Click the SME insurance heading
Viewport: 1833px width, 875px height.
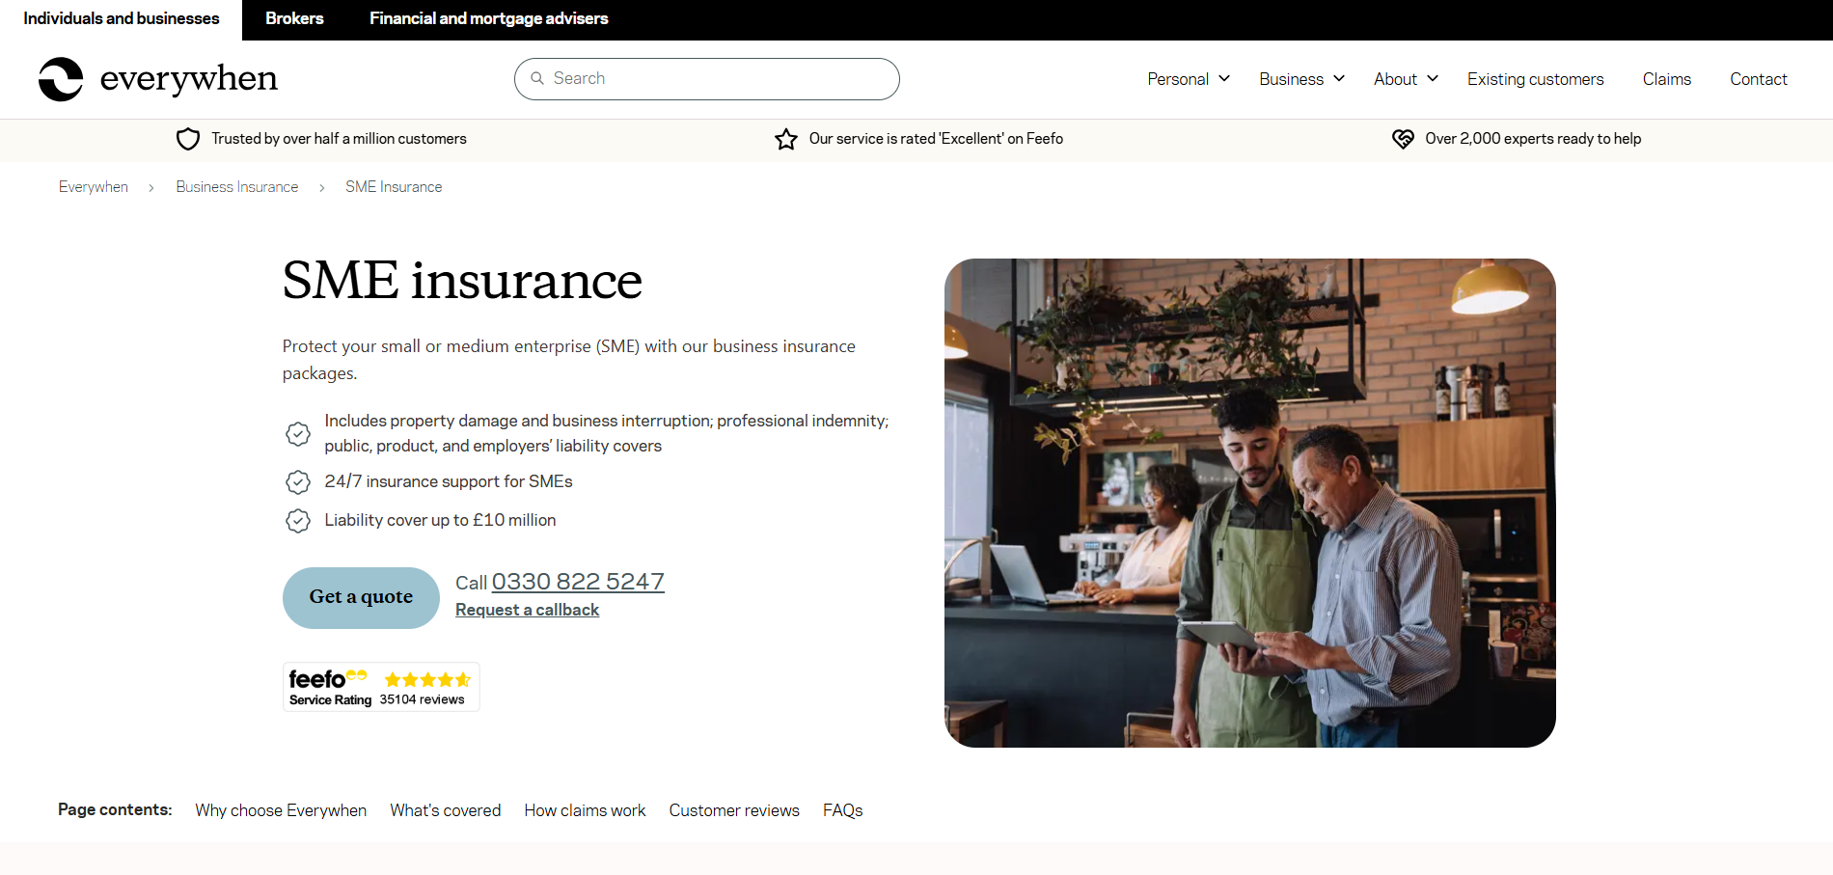pyautogui.click(x=462, y=281)
